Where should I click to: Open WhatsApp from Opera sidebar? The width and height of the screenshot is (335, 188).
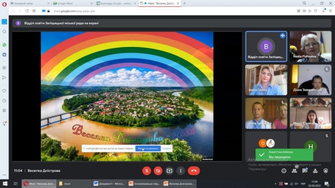pos(4,45)
